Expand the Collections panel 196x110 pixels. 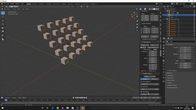point(170,75)
